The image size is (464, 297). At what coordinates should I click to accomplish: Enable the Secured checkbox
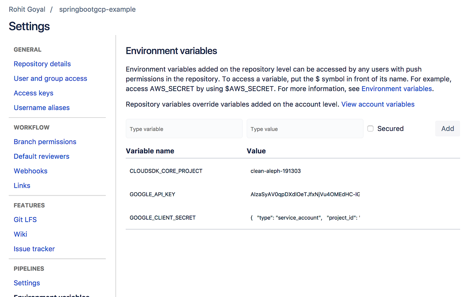pos(370,129)
